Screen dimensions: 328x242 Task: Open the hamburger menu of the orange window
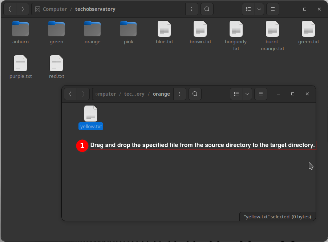point(260,94)
